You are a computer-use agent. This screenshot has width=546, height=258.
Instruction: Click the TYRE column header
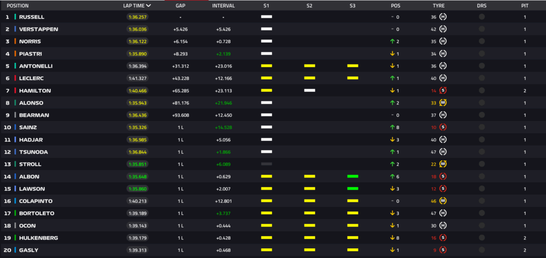pyautogui.click(x=439, y=6)
